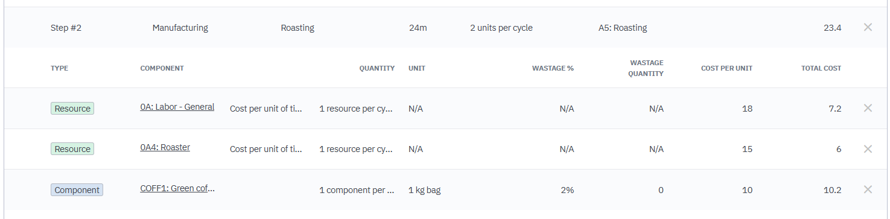
Task: Delete the Roaster resource row
Action: pyautogui.click(x=868, y=148)
